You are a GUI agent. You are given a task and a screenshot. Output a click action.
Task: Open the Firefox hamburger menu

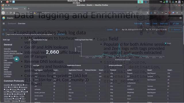coord(182,13)
